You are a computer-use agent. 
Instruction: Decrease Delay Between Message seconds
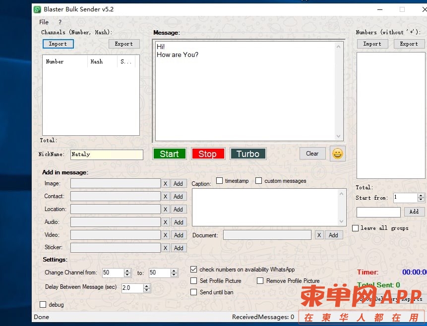[x=147, y=290]
